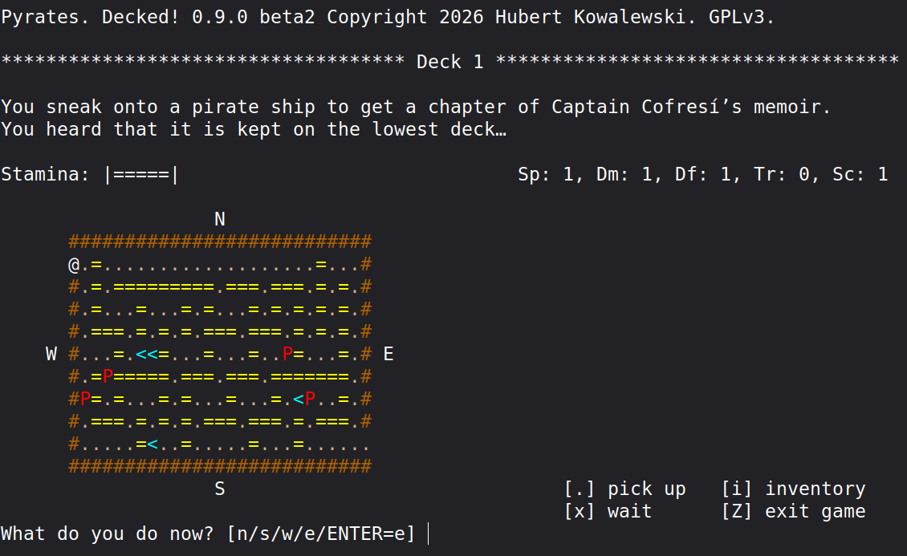Screen dimensions: 907x556
Task: Click the W compass label
Action: [51, 354]
